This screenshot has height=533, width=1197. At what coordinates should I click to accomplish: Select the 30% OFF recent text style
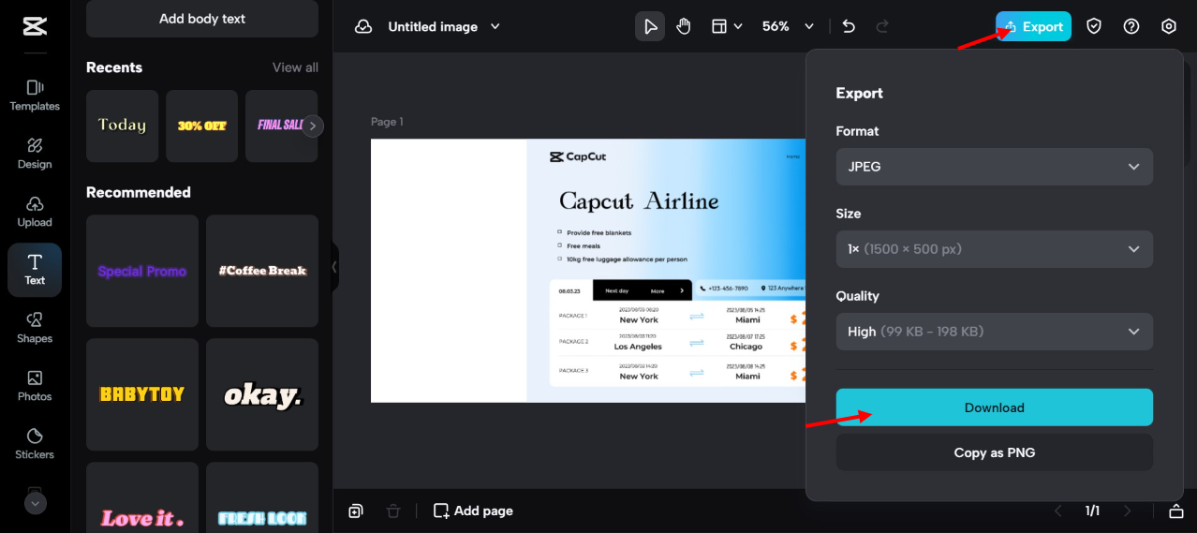202,126
